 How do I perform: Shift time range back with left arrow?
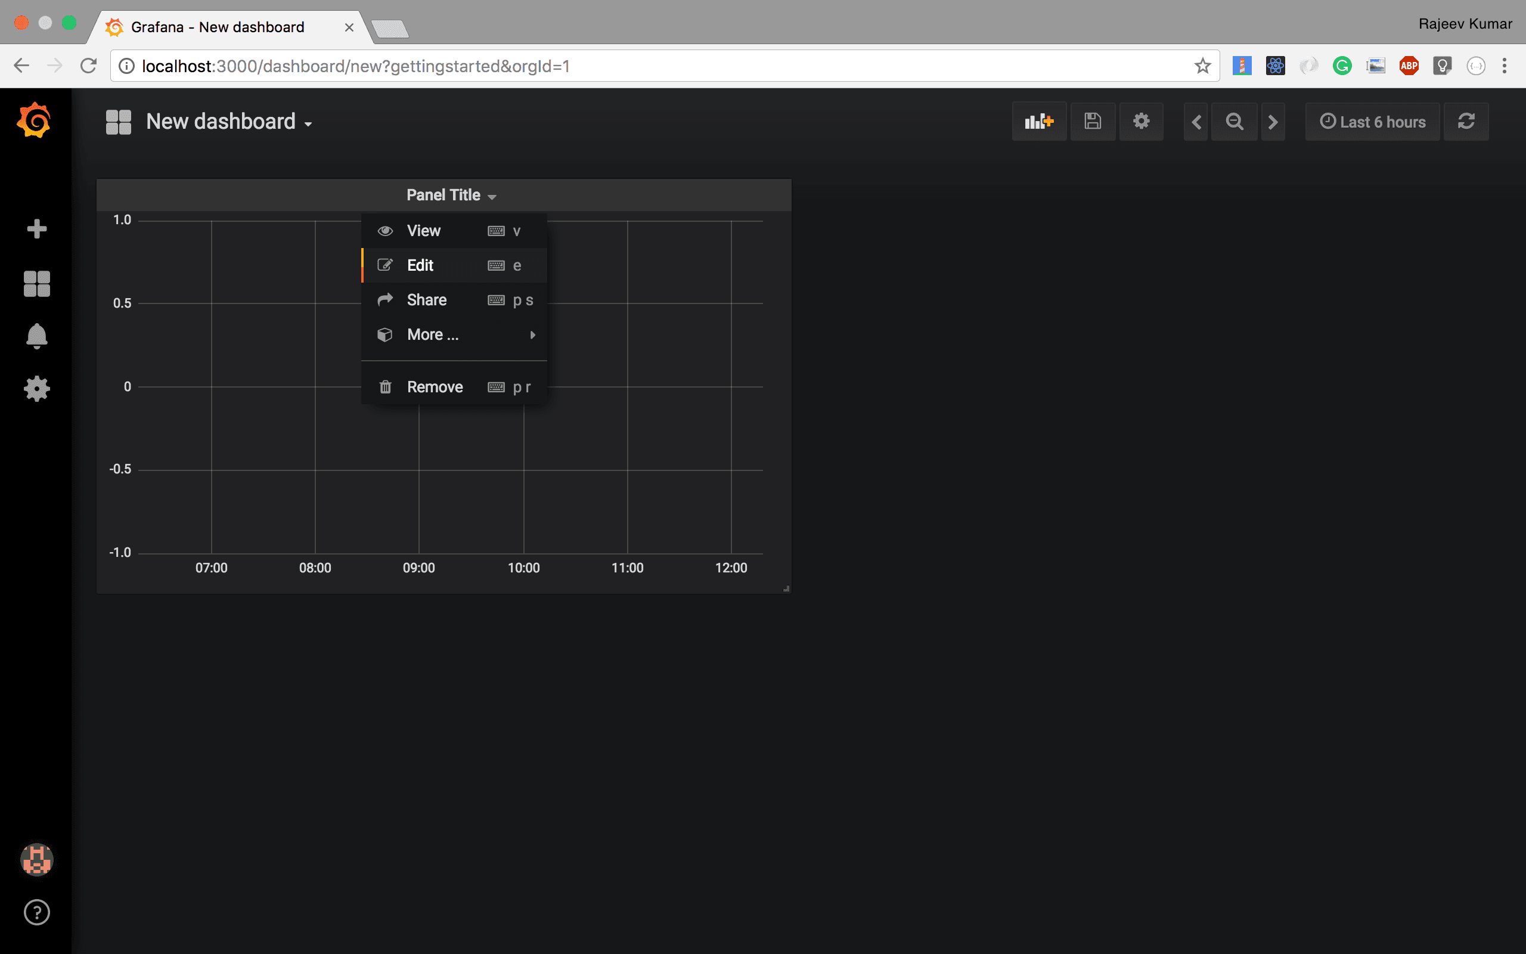pos(1196,121)
